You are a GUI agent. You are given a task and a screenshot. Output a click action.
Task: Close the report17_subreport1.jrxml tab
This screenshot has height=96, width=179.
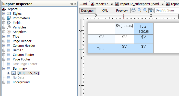point(163,4)
